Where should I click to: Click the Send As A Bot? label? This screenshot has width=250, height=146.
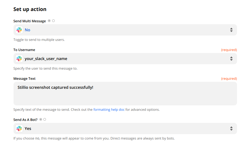[x=25, y=120]
